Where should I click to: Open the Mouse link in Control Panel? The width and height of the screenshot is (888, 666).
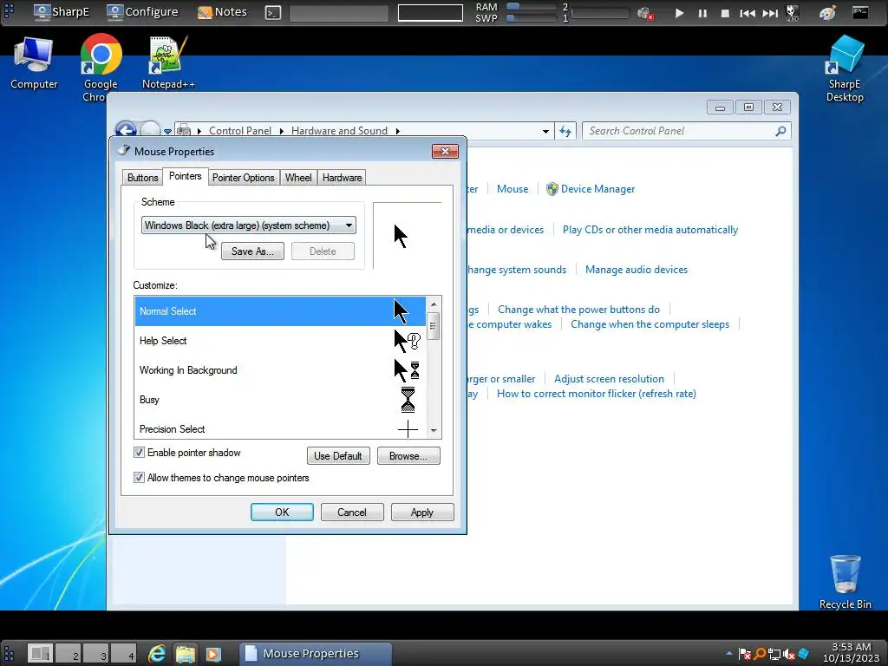point(513,189)
